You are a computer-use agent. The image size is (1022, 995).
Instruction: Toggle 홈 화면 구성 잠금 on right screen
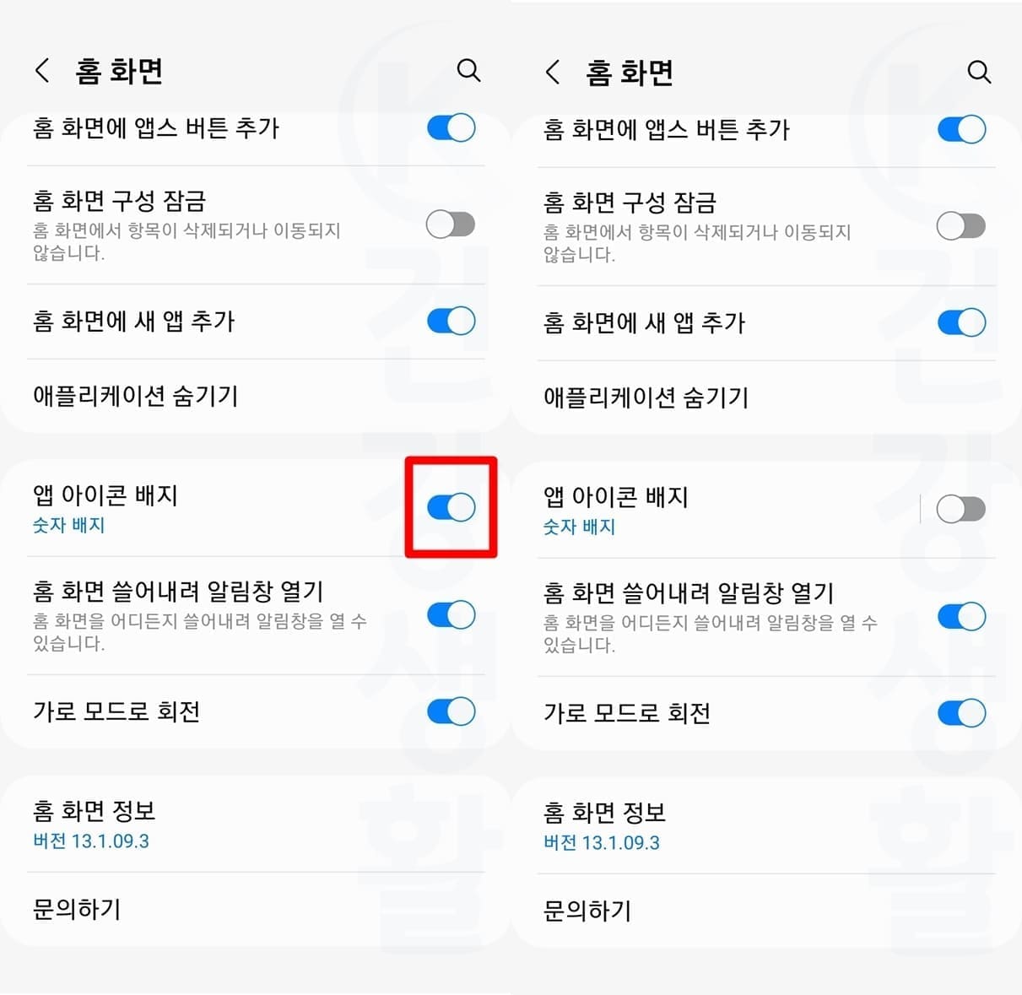(961, 226)
